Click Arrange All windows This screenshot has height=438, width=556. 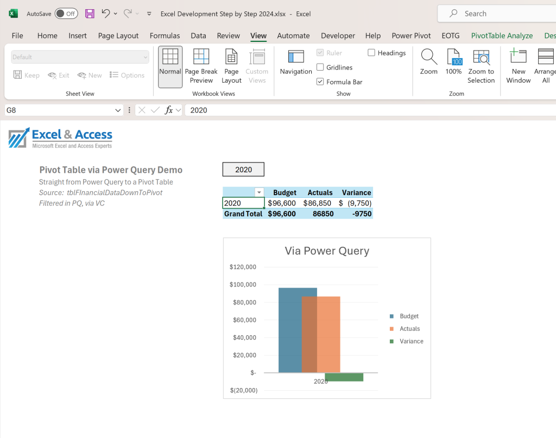545,66
